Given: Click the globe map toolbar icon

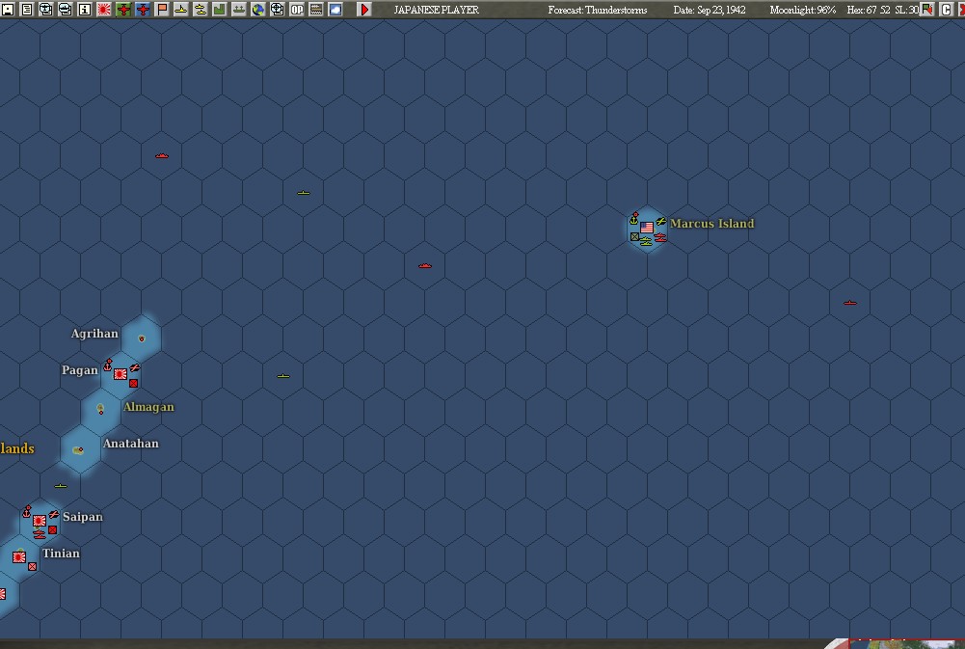Looking at the screenshot, I should [257, 10].
